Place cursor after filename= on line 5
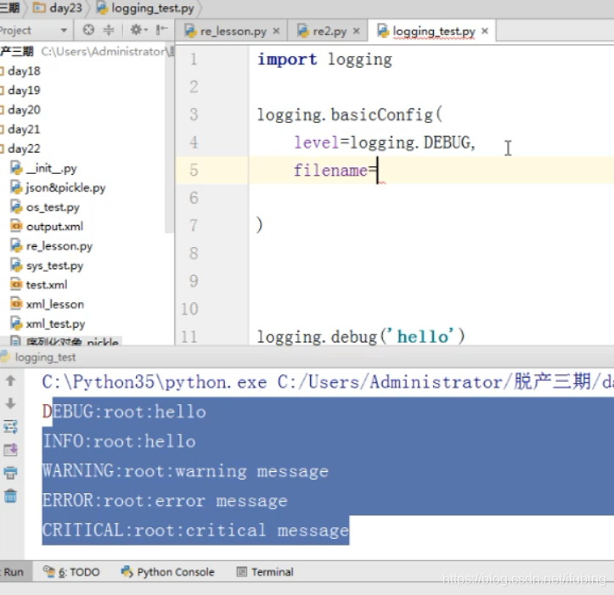Viewport: 614px width, 595px height. (x=377, y=171)
